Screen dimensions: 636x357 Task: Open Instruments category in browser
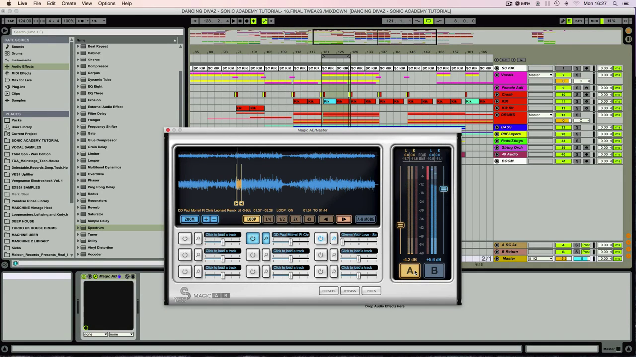pos(21,60)
